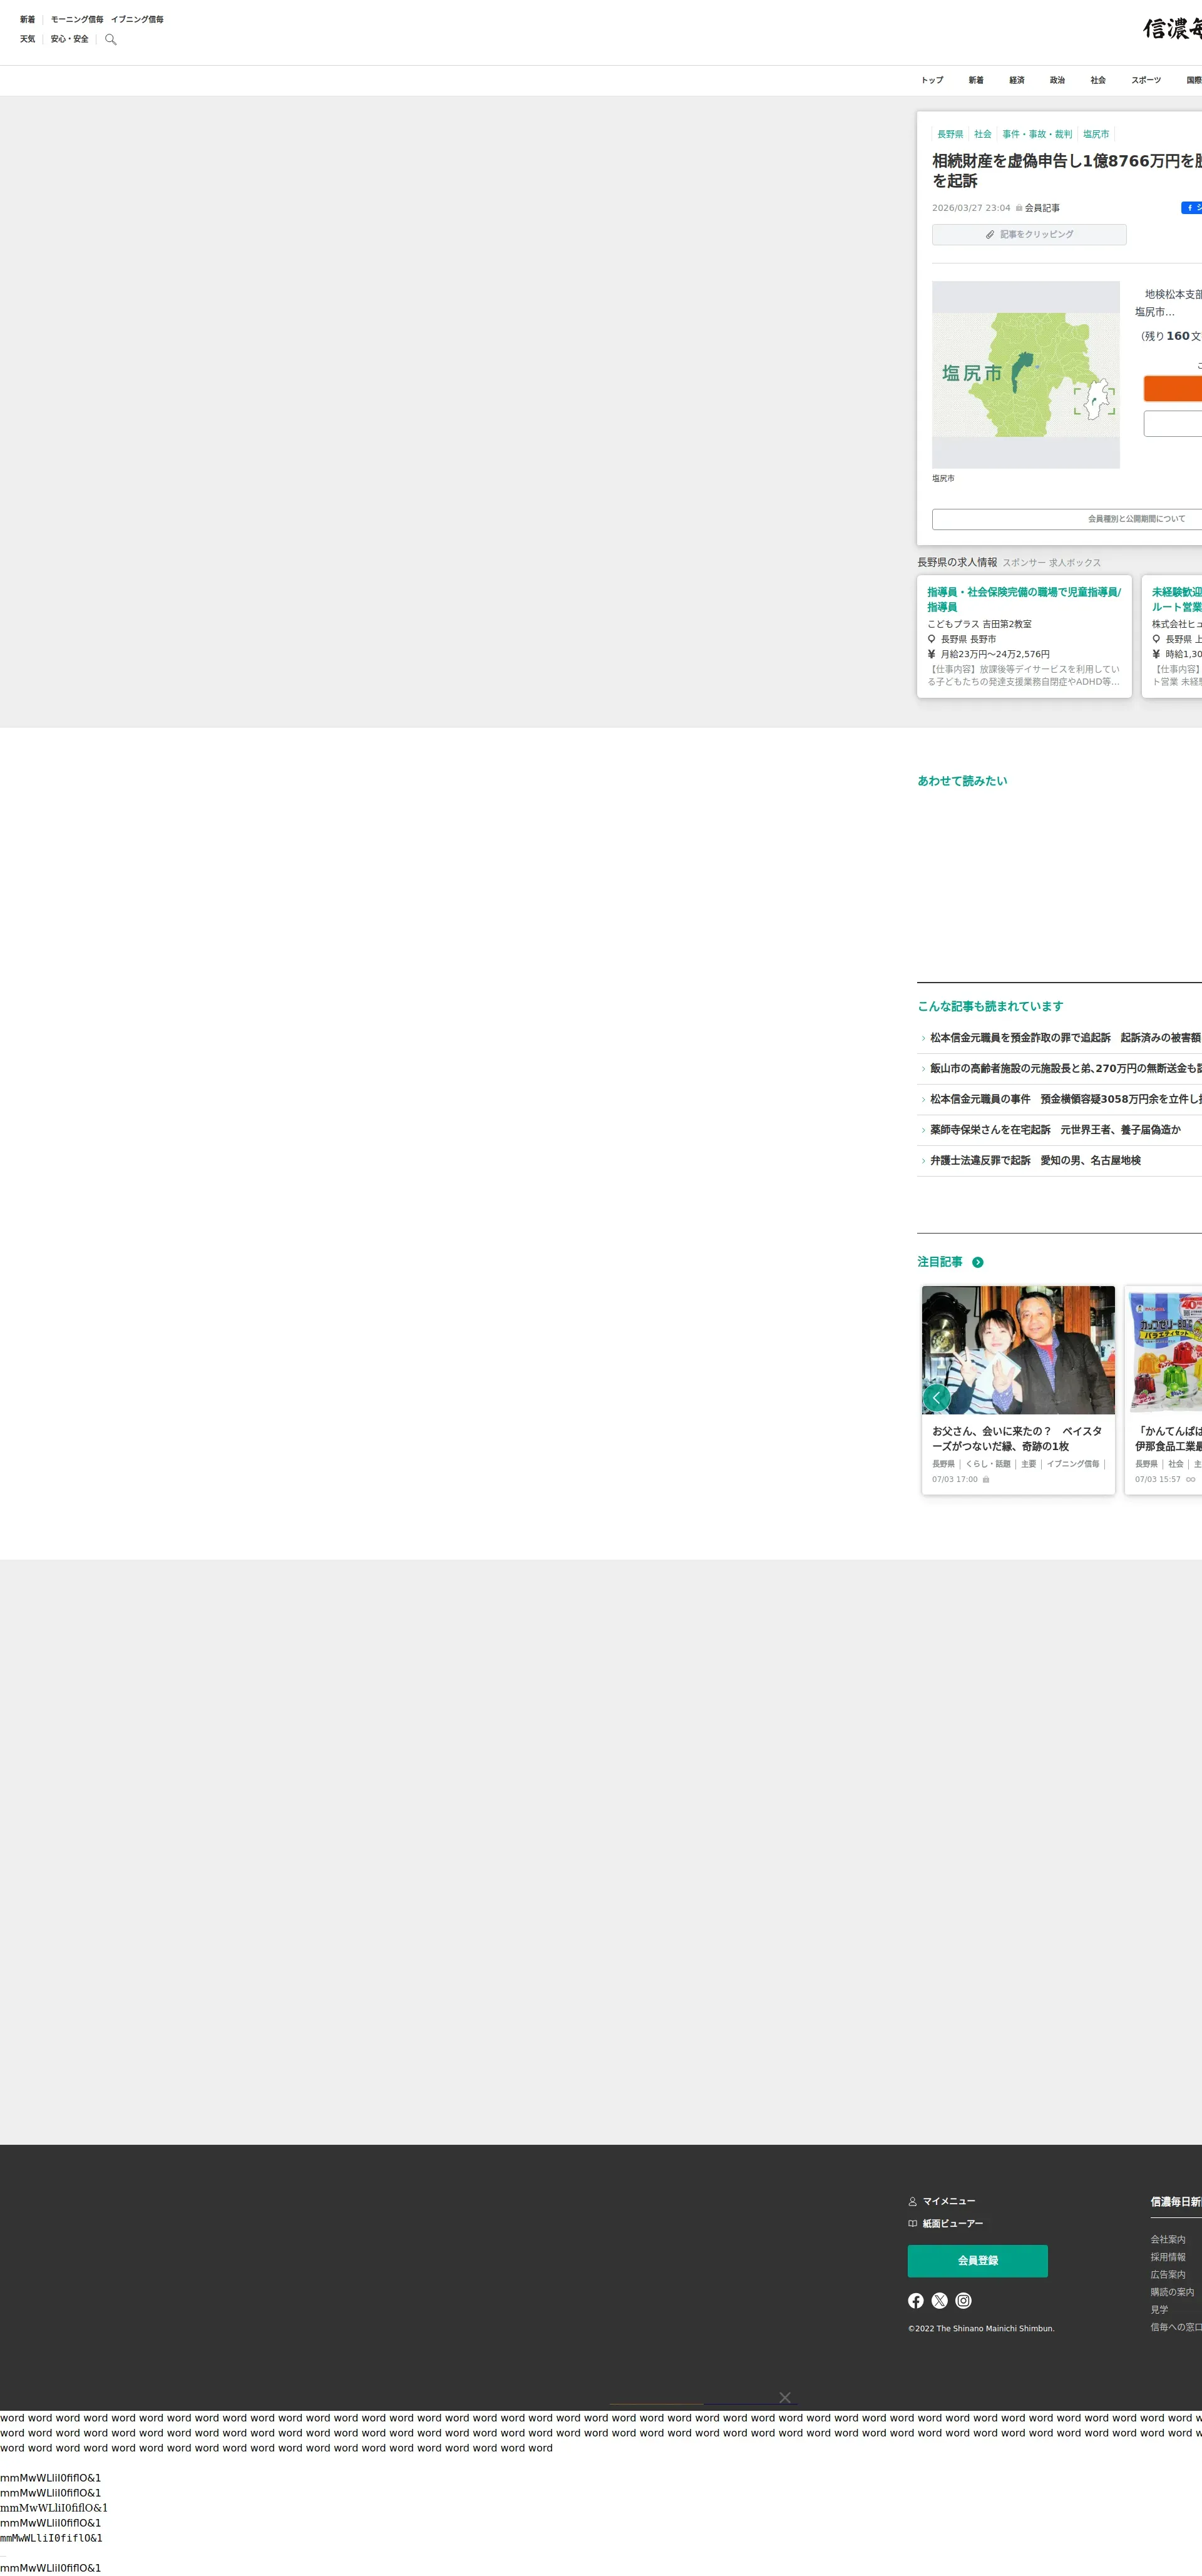The width and height of the screenshot is (1202, 2576).
Task: Open お父さん、会いに来たの？ article title
Action: 1017,1439
